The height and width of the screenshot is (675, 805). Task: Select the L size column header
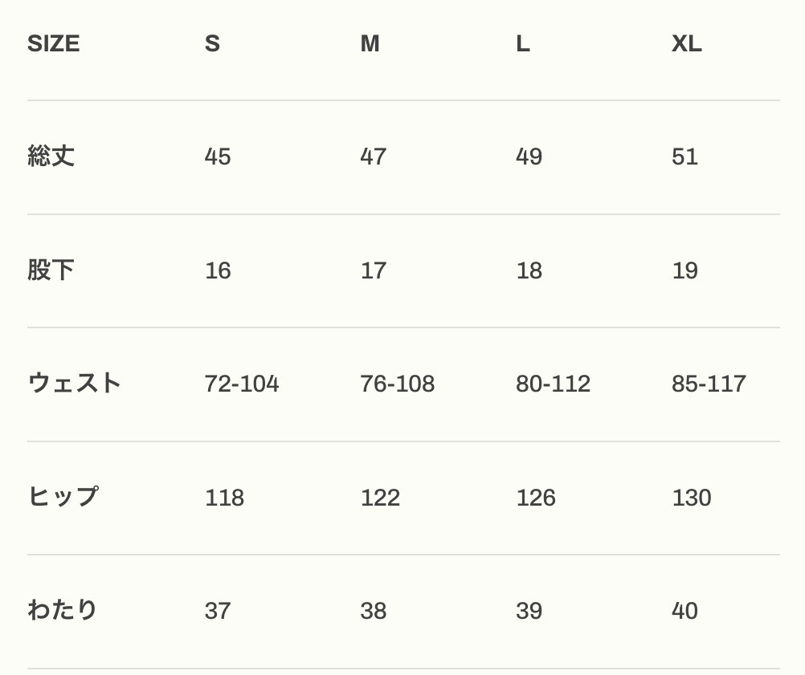point(523,43)
